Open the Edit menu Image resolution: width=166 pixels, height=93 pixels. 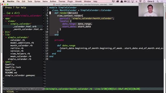pos(24,1)
